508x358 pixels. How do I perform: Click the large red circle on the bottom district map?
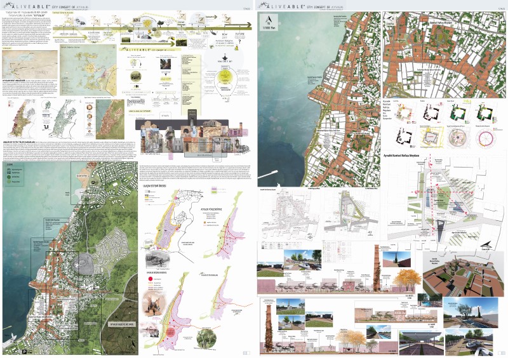[x=149, y=279]
